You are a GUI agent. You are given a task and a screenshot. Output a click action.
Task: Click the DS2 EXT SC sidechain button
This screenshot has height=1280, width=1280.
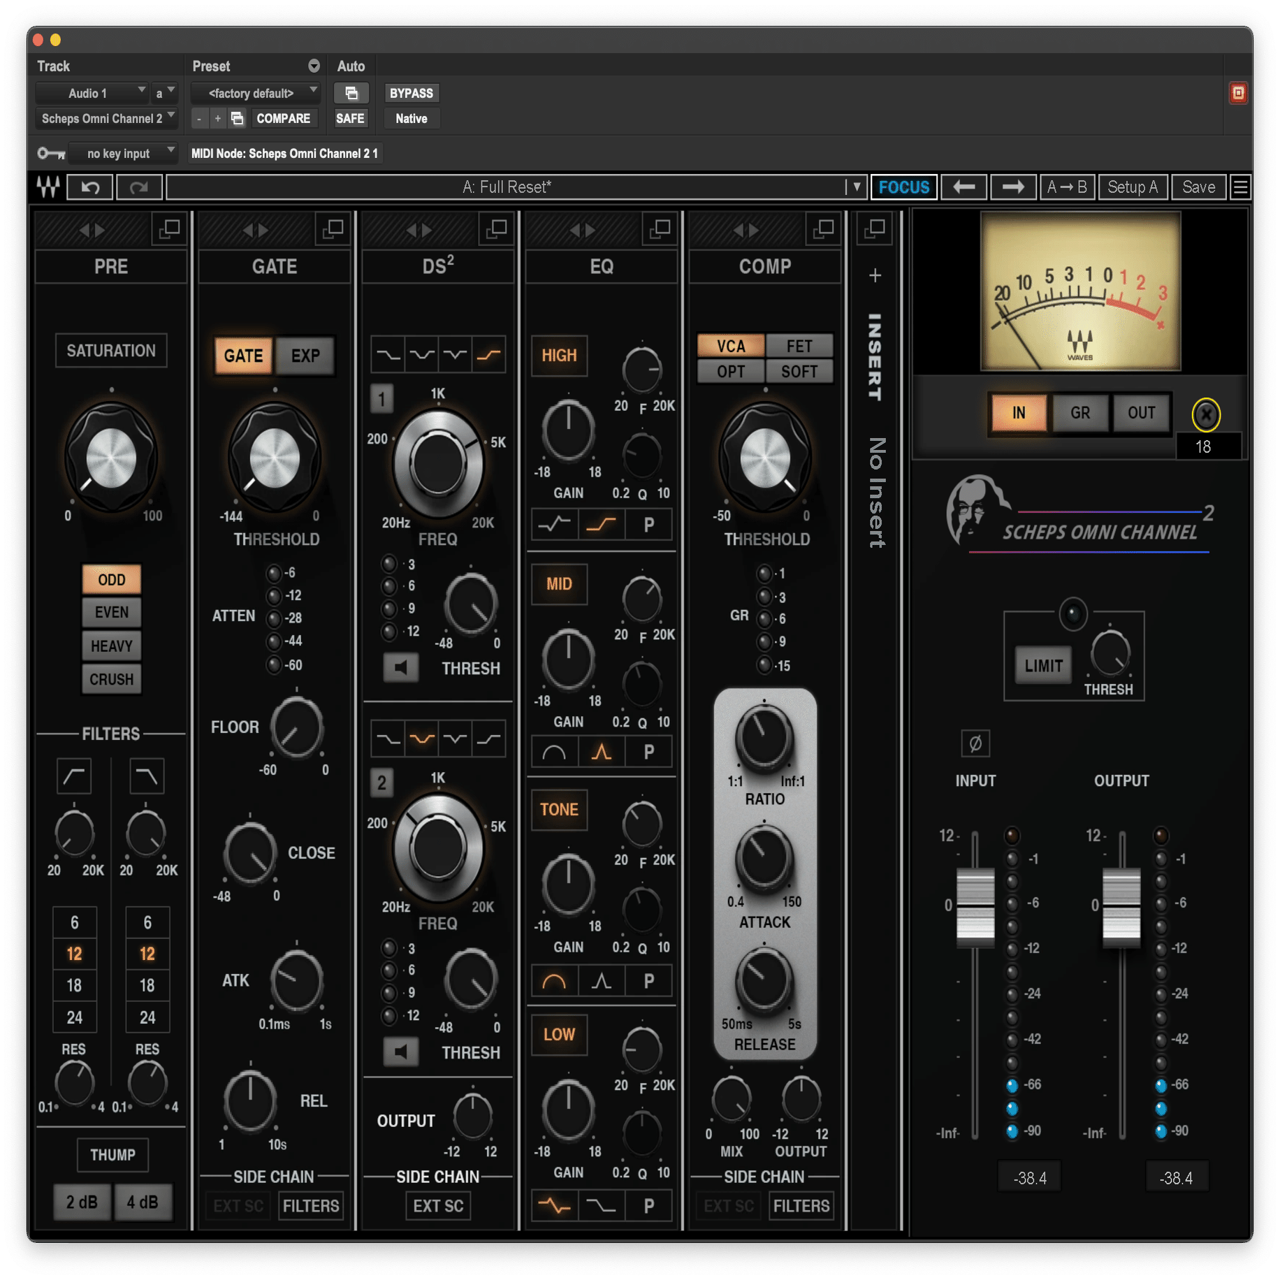coord(438,1206)
